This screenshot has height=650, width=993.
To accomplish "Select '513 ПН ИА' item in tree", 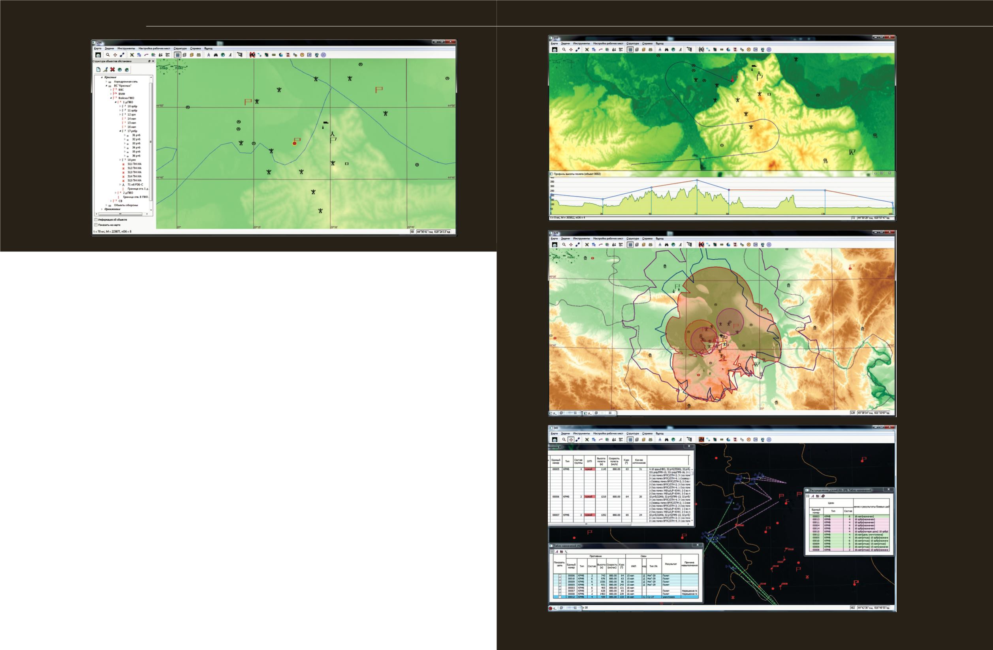I will 134,172.
